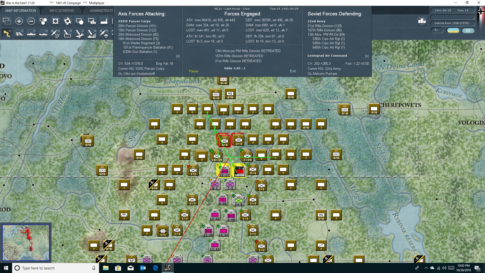Image resolution: width=485 pixels, height=273 pixels.
Task: Select the F1 move mode icon
Action: click(x=7, y=33)
